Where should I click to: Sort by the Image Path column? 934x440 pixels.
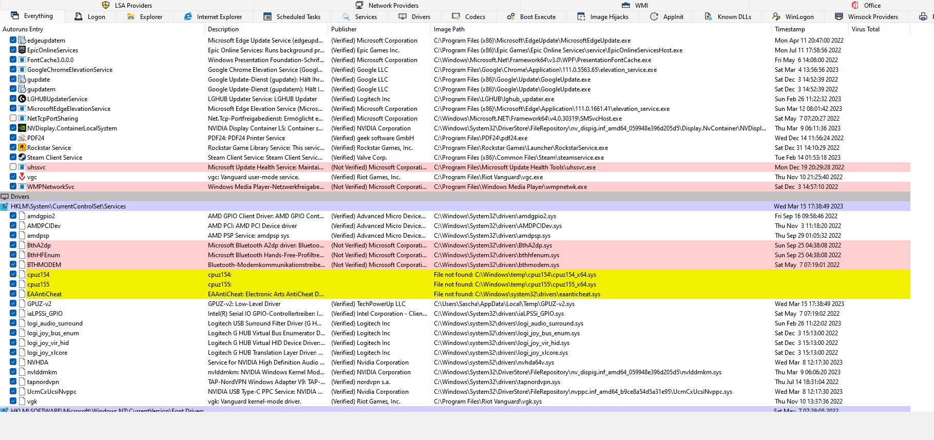601,29
